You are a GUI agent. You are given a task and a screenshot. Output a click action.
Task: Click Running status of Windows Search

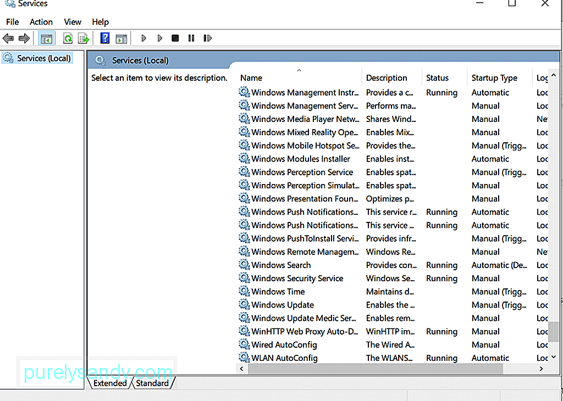click(x=441, y=265)
